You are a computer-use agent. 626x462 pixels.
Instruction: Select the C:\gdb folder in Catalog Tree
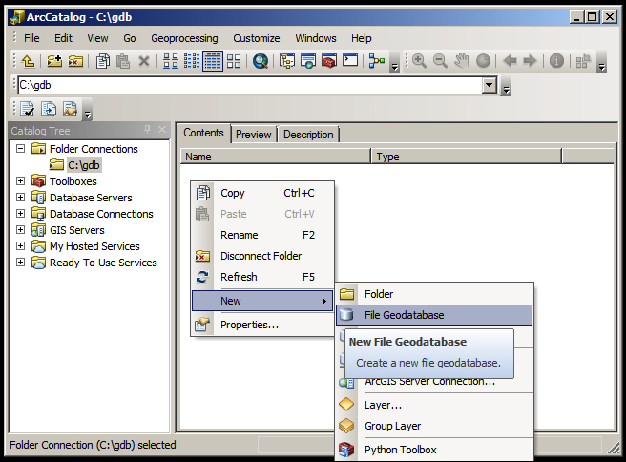83,165
